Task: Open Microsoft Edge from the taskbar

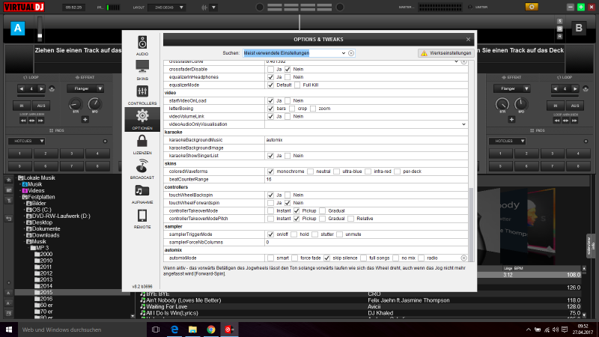Action: pyautogui.click(x=174, y=330)
